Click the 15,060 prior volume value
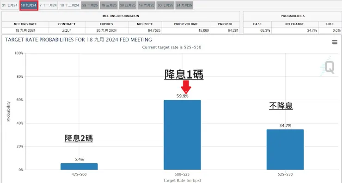This screenshot has height=183, width=342. point(203,30)
